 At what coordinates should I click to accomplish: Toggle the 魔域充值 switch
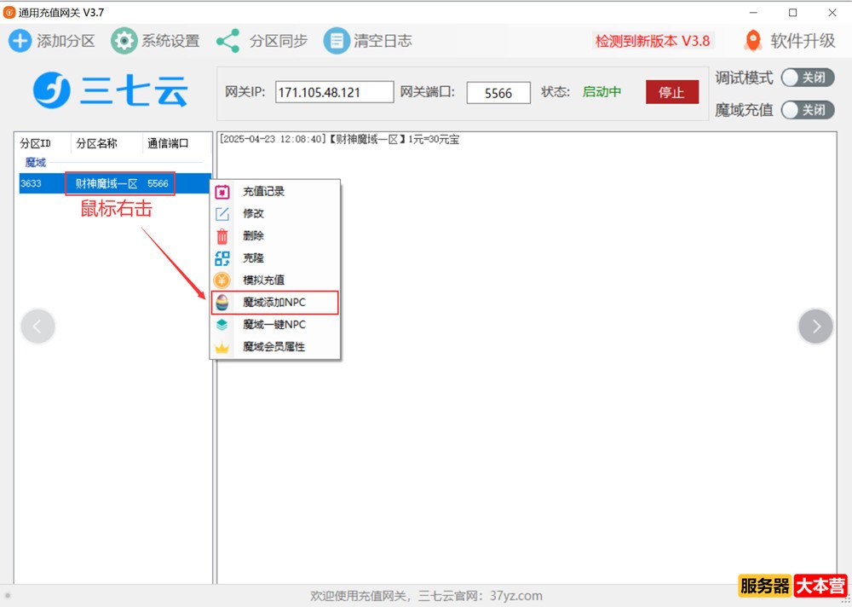(x=807, y=110)
